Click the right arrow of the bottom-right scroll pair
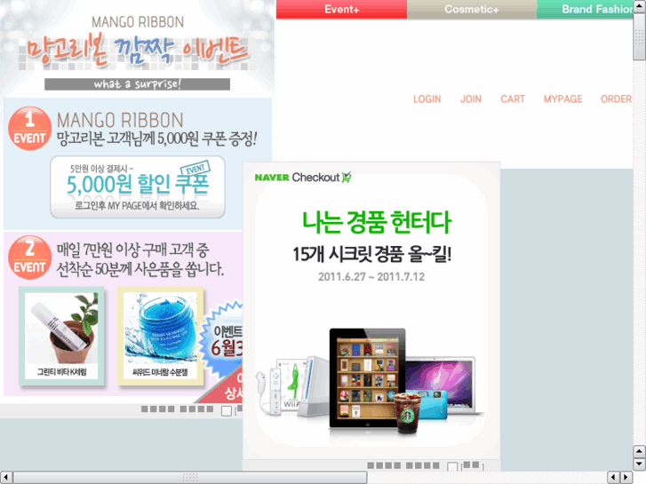Viewport: 646px width, 484px height. coord(626,477)
